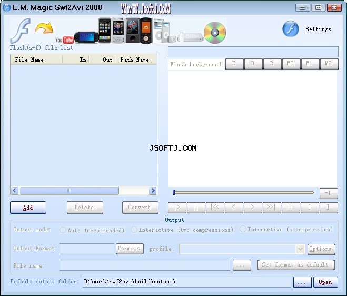Click the File name input field

[x=145, y=265]
